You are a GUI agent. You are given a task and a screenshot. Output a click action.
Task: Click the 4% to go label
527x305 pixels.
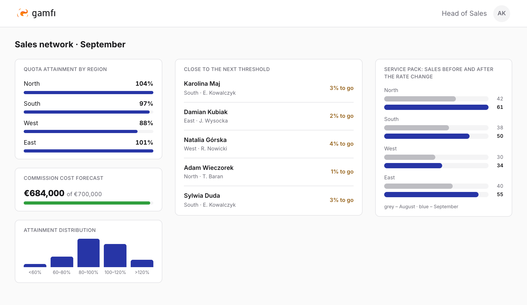pos(341,144)
